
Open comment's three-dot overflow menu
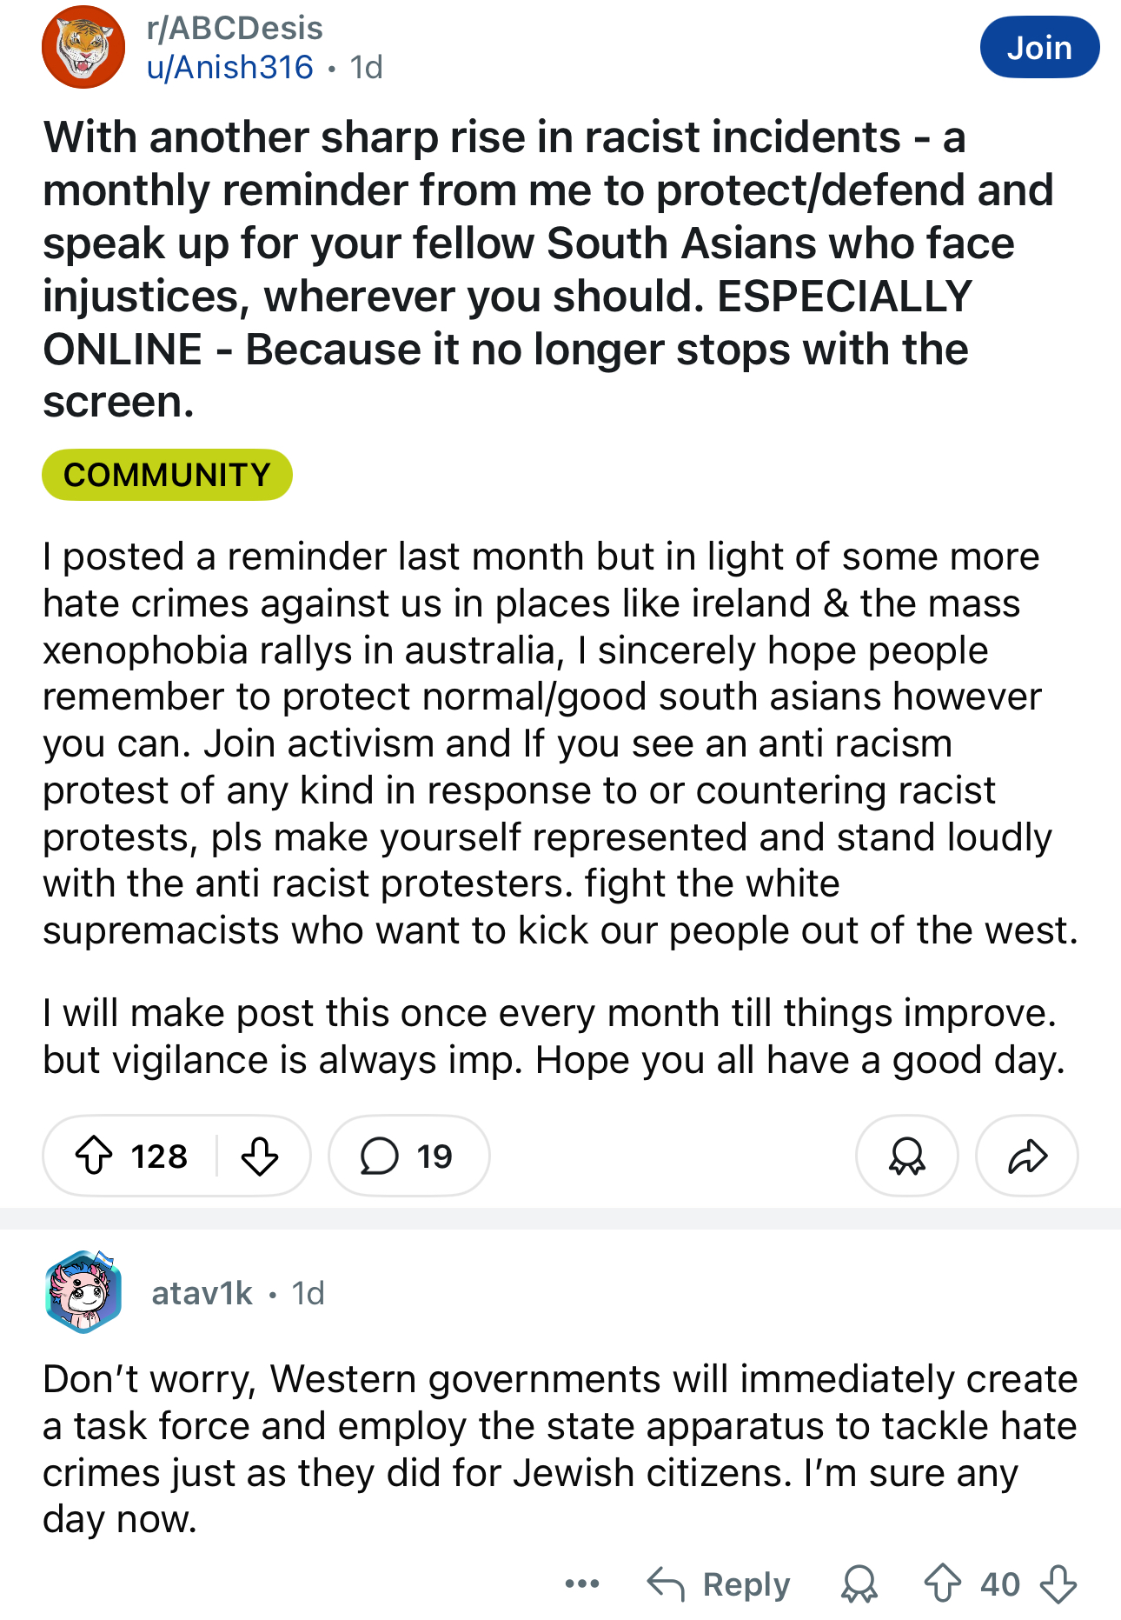581,1583
